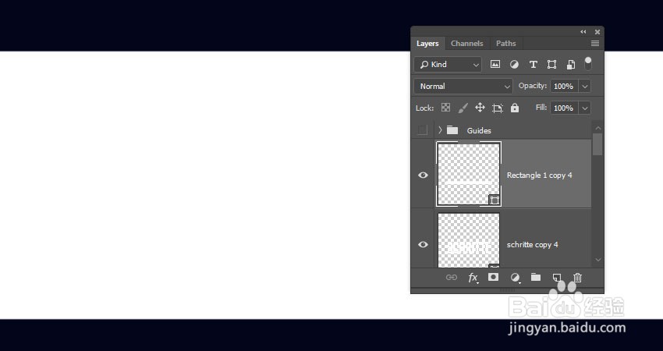Click the Opacity 100% value field
663x351 pixels.
tap(564, 87)
